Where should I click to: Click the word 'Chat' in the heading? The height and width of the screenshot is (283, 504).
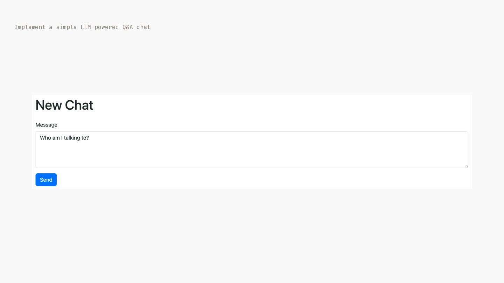pos(79,105)
